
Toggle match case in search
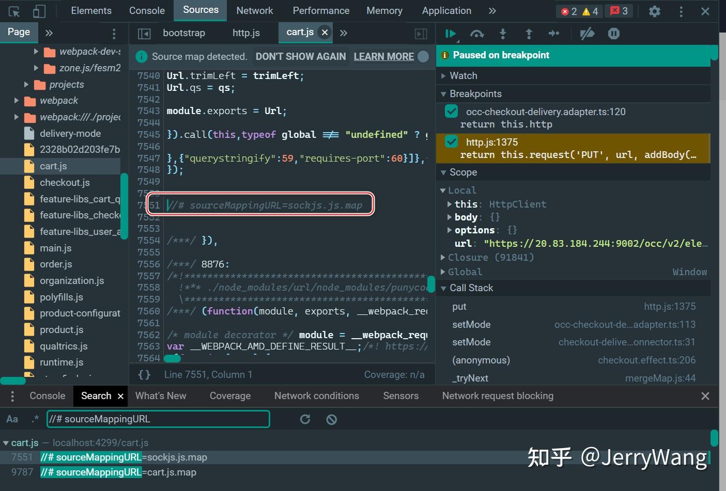[x=12, y=419]
